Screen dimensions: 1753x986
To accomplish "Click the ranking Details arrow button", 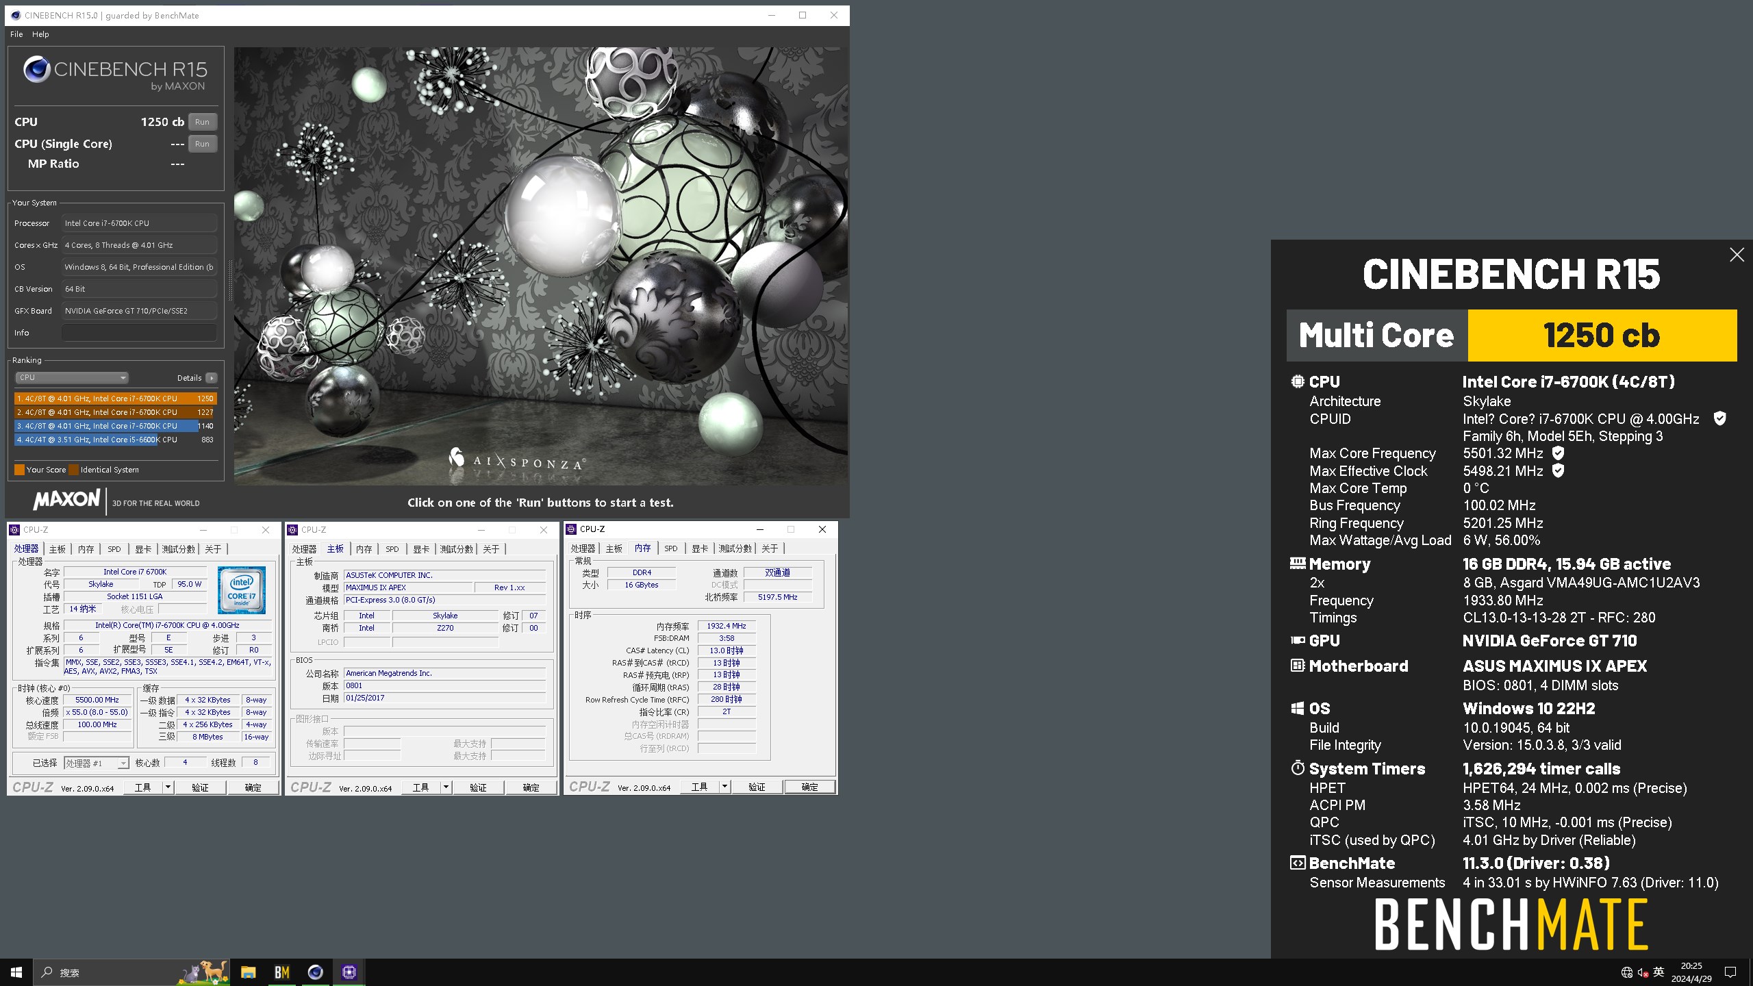I will pyautogui.click(x=212, y=378).
